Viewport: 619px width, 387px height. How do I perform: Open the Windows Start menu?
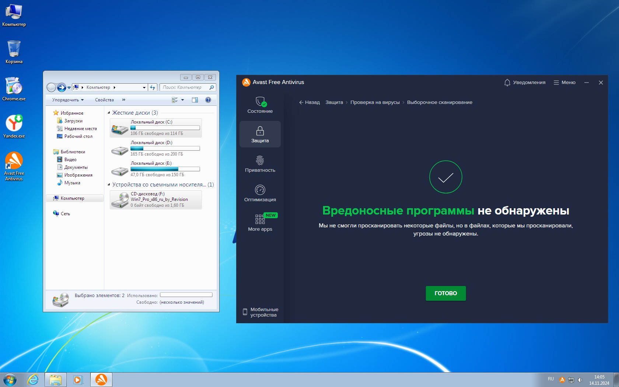click(x=10, y=380)
